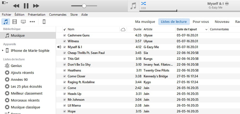Skip back to the previous track
This screenshot has width=240, height=114.
(x=16, y=6)
